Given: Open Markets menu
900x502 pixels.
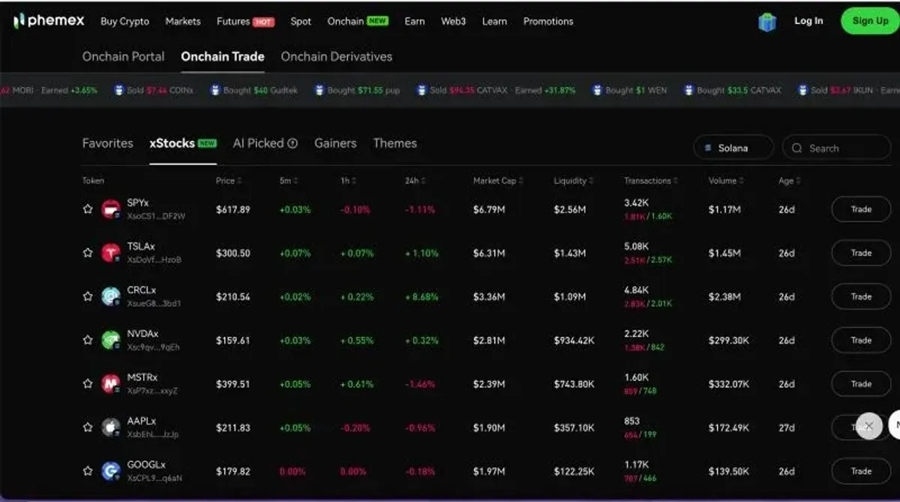Looking at the screenshot, I should (x=183, y=22).
